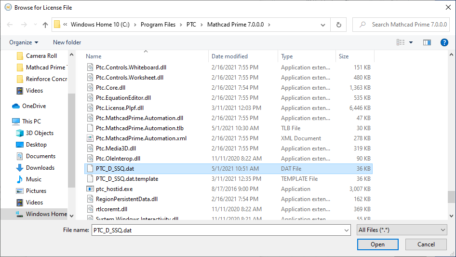
Task: Select Mathcad Prime folder in sidebar
Action: tap(41, 68)
